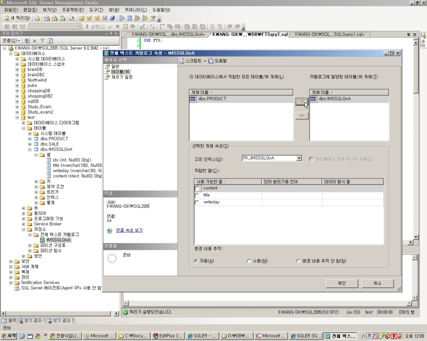This screenshot has height=341, width=427.
Task: Click the Save All toolbar icon
Action: click(112, 18)
